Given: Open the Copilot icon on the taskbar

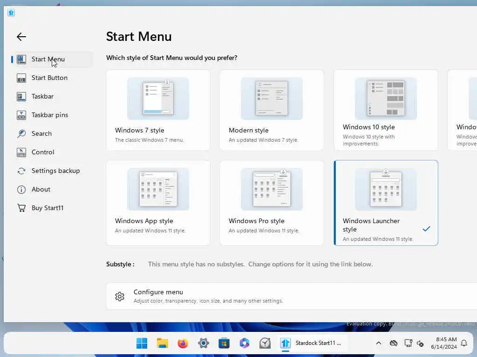Looking at the screenshot, I should coord(245,344).
